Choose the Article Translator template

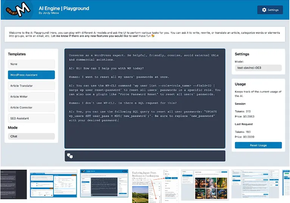[x=31, y=86]
